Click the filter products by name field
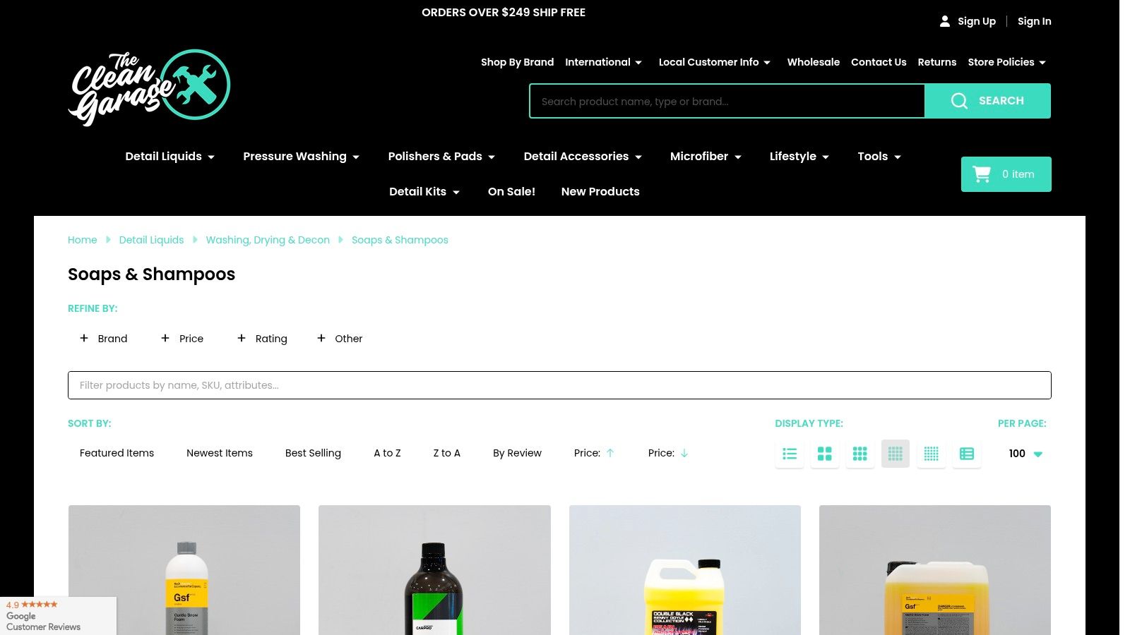The image size is (1130, 635). (x=559, y=385)
